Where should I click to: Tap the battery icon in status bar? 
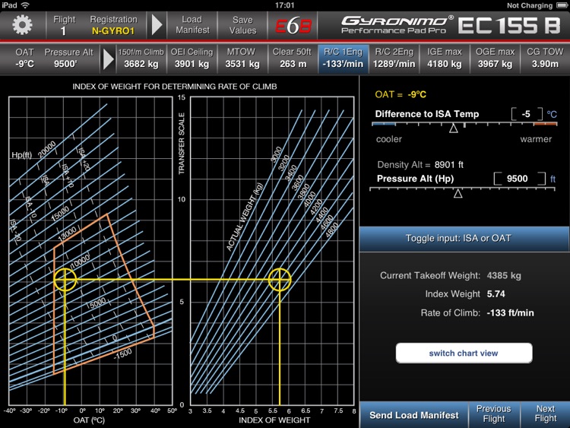[562, 5]
